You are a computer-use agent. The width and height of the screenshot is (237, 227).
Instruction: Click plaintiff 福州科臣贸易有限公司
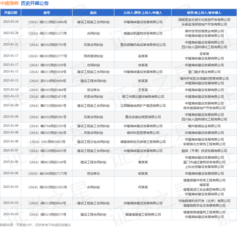[x=143, y=133]
